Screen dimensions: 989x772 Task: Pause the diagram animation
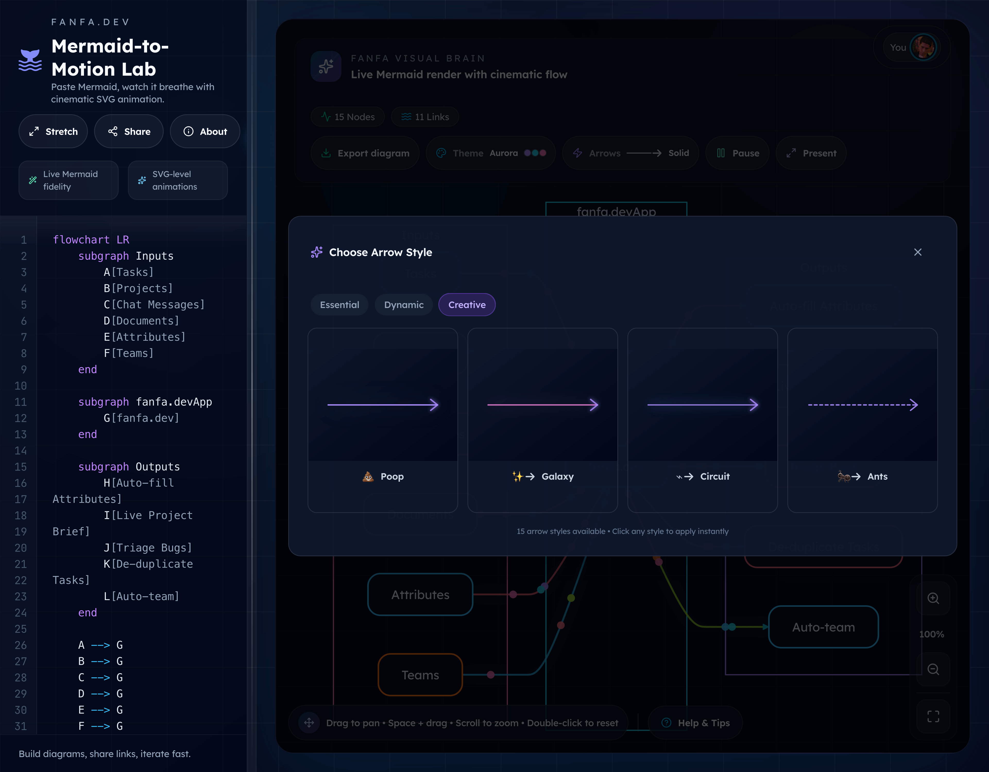(x=737, y=153)
